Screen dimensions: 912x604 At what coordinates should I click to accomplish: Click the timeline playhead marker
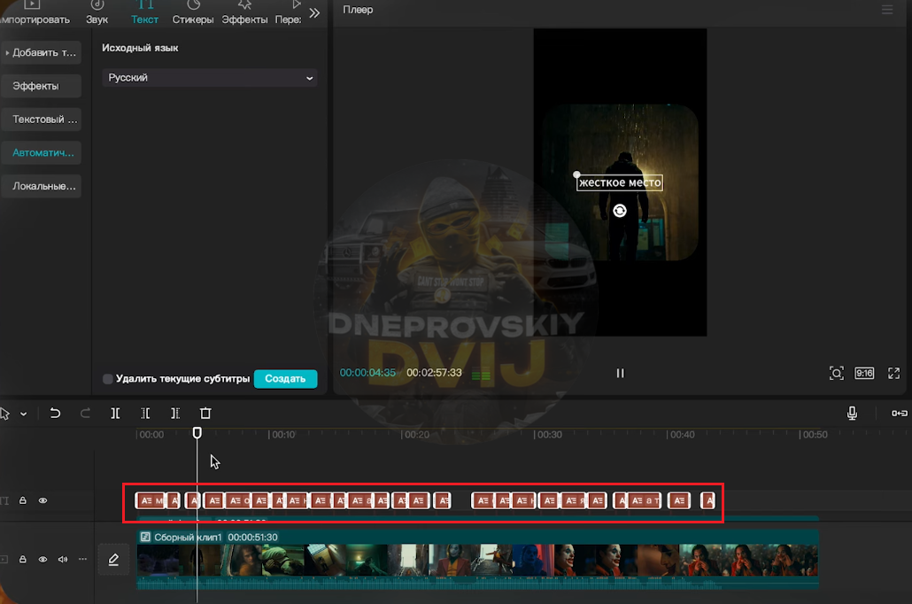pyautogui.click(x=197, y=433)
